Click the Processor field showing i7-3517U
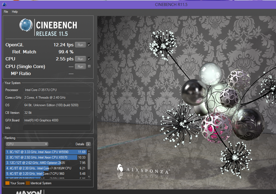Screen dimensions: 276x194 pyautogui.click(x=57, y=90)
